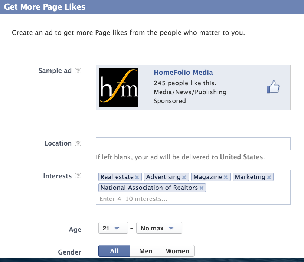Click the thumbs-up like icon in sample ad
304x262 pixels.
pos(273,87)
